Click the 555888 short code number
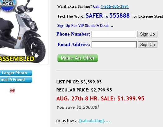 point(120,15)
